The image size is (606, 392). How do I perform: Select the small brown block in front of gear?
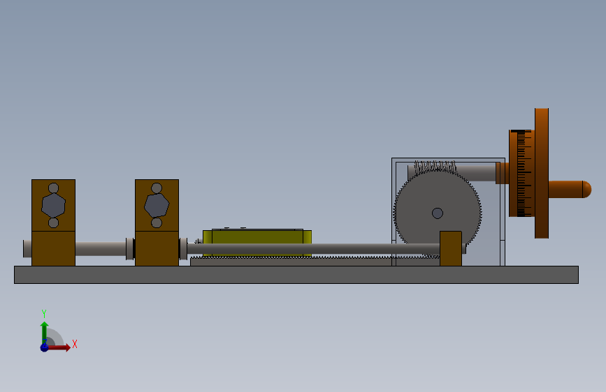[451, 248]
